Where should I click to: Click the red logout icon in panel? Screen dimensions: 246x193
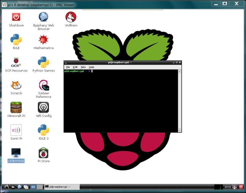[241, 187]
